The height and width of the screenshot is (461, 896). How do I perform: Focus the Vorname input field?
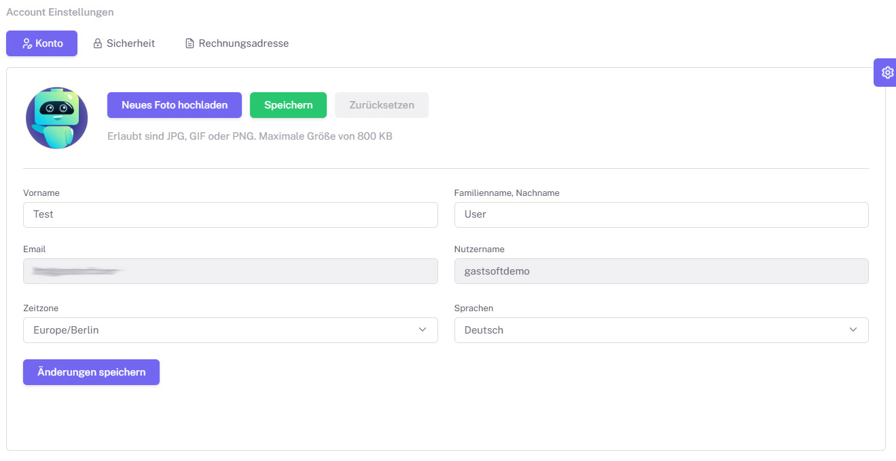tap(230, 214)
